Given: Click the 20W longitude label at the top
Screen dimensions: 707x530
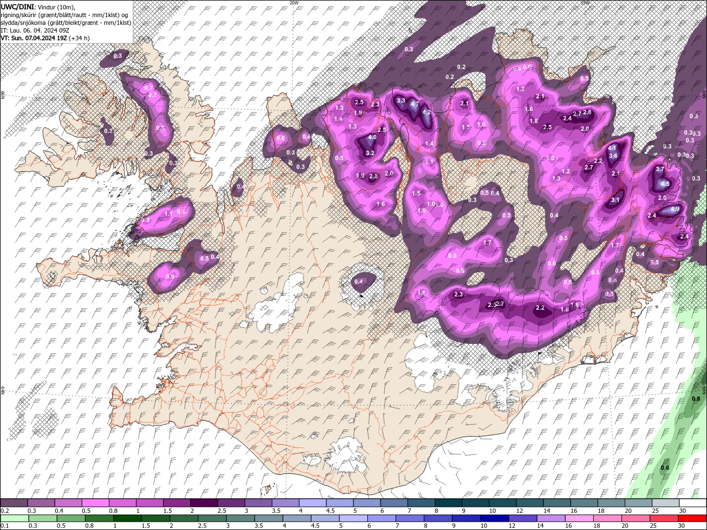Looking at the screenshot, I should coord(293,3).
